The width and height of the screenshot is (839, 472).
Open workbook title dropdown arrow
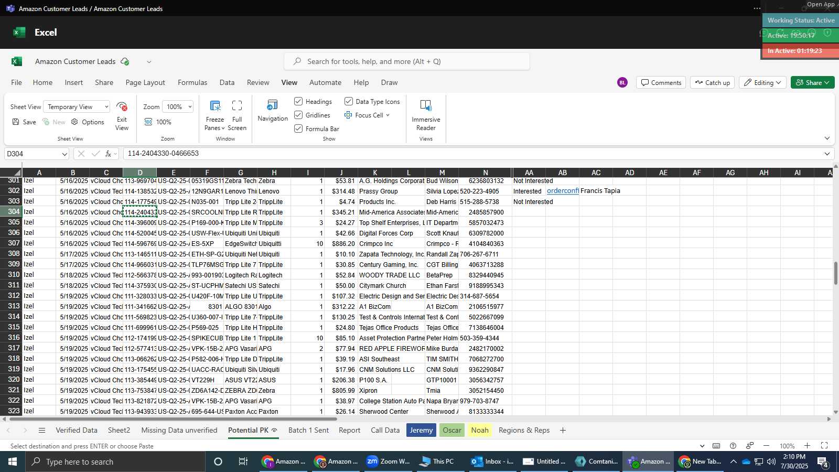[149, 61]
